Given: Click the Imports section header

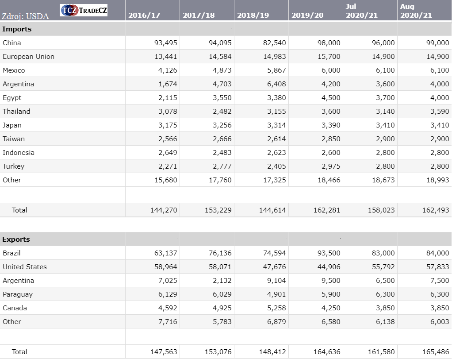Looking at the screenshot, I should coord(17,29).
